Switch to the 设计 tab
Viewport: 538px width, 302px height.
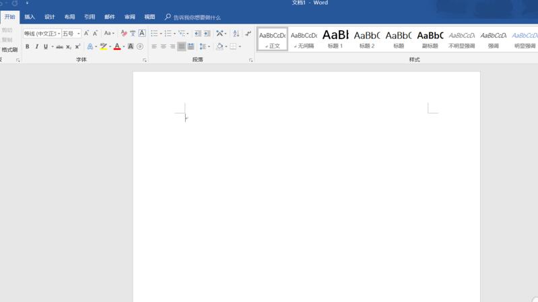[50, 17]
